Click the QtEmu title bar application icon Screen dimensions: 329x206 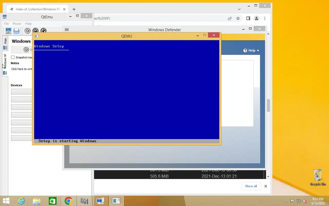(x=5, y=17)
